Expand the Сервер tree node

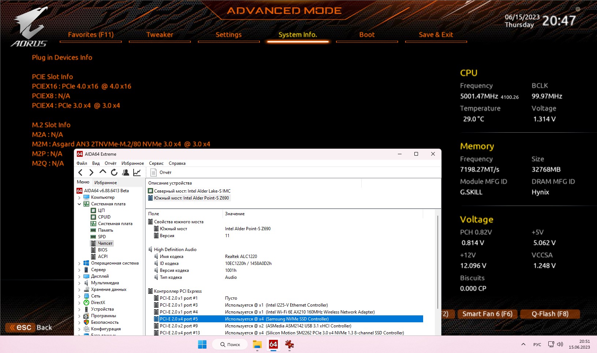79,270
